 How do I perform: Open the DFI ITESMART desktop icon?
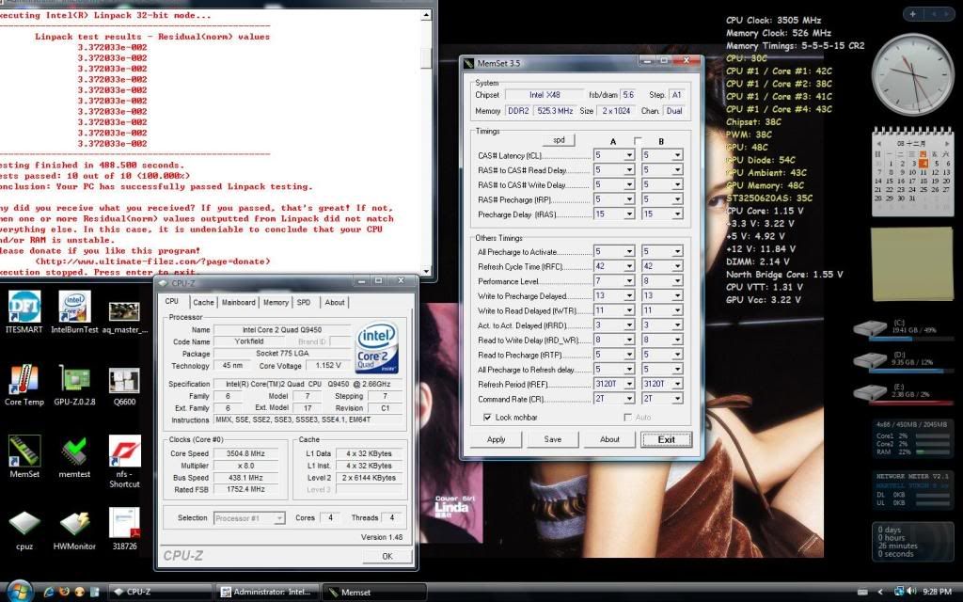tap(25, 310)
